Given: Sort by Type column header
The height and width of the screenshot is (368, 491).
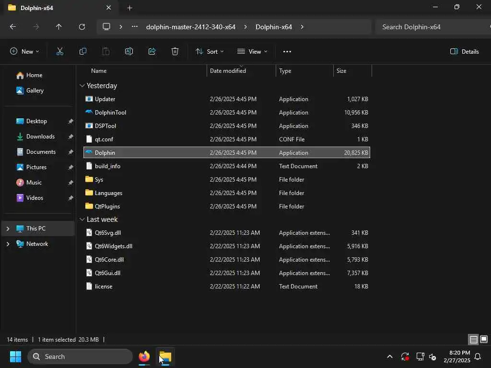Looking at the screenshot, I should 304,71.
